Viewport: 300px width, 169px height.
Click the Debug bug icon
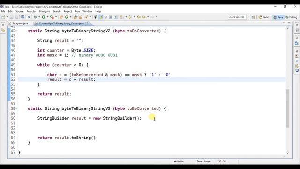pyautogui.click(x=36, y=17)
